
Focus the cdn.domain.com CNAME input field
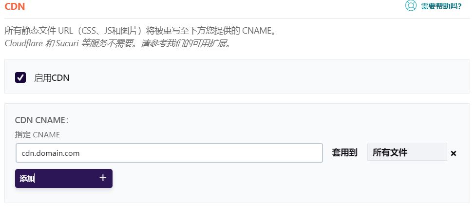pyautogui.click(x=169, y=153)
